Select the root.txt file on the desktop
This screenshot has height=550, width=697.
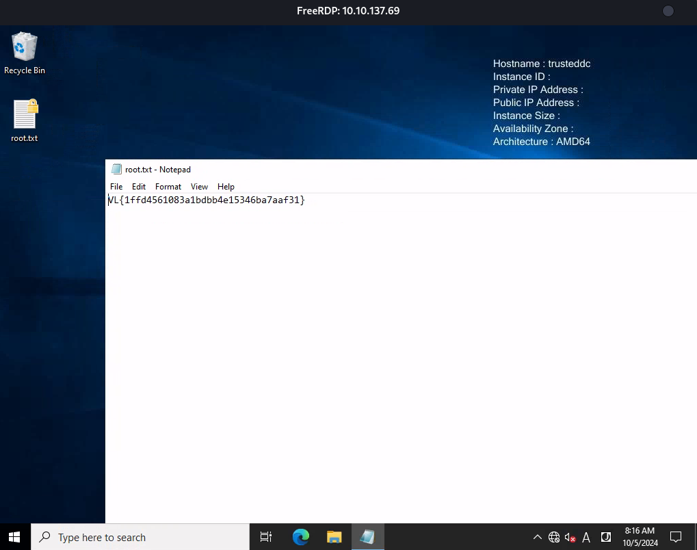tap(25, 120)
